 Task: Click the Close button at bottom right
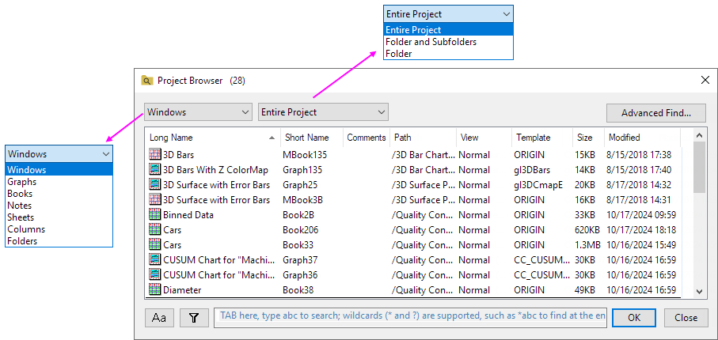[686, 318]
